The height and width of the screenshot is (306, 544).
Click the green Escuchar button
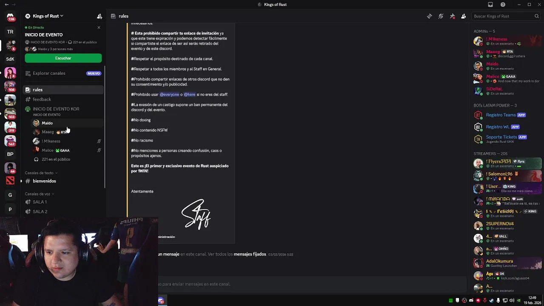click(63, 58)
